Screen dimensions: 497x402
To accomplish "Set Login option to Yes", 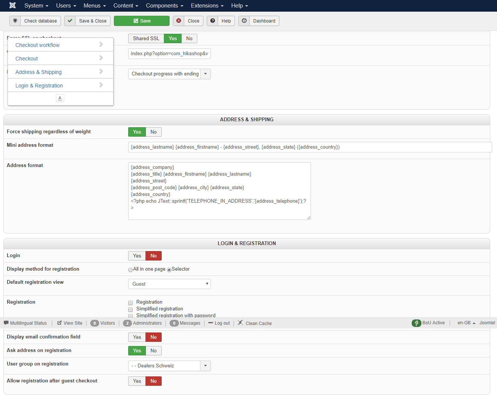I will click(x=137, y=256).
